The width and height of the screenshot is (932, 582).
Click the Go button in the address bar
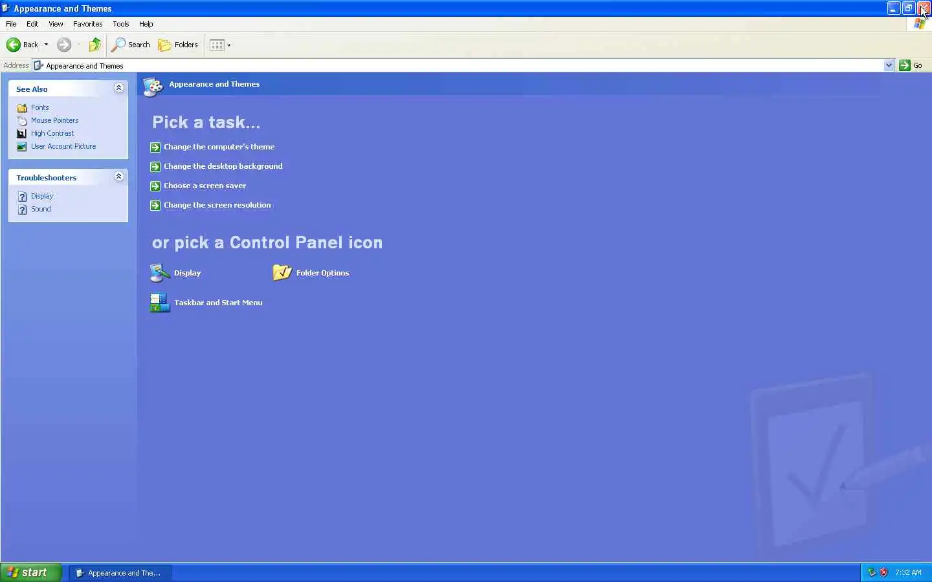pos(911,65)
